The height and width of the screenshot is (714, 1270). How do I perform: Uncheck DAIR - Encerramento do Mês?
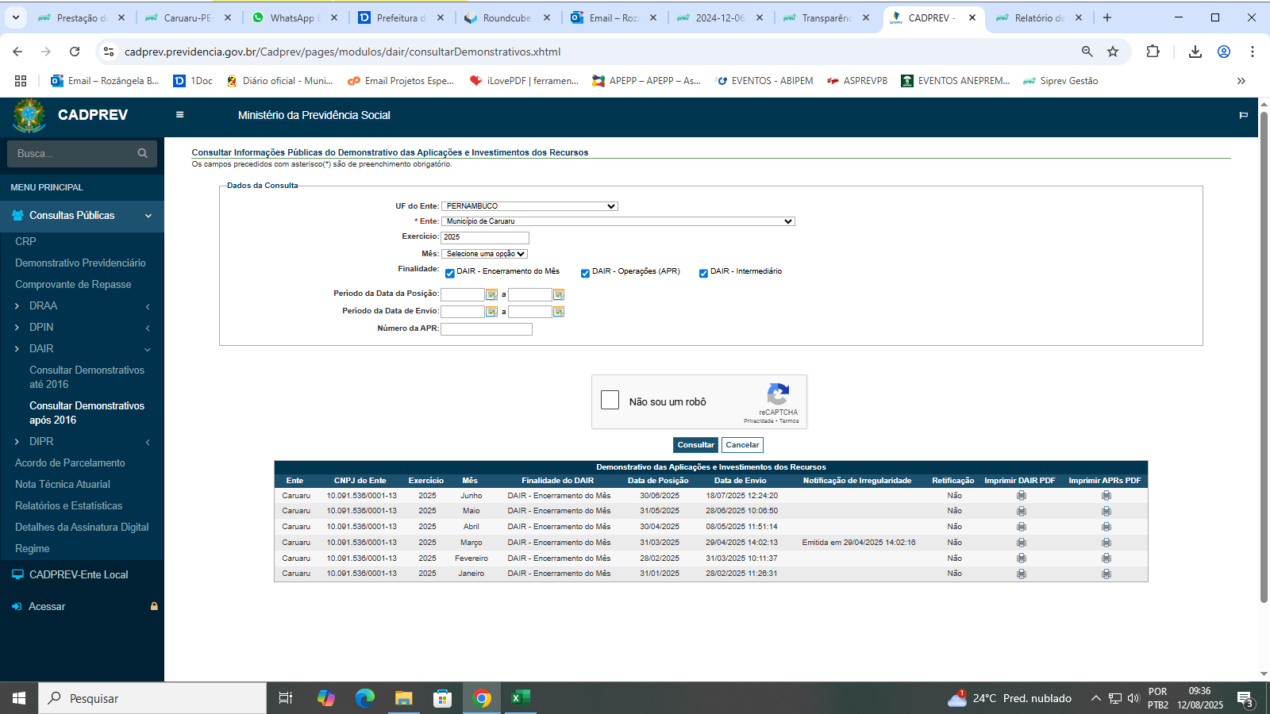coord(450,274)
